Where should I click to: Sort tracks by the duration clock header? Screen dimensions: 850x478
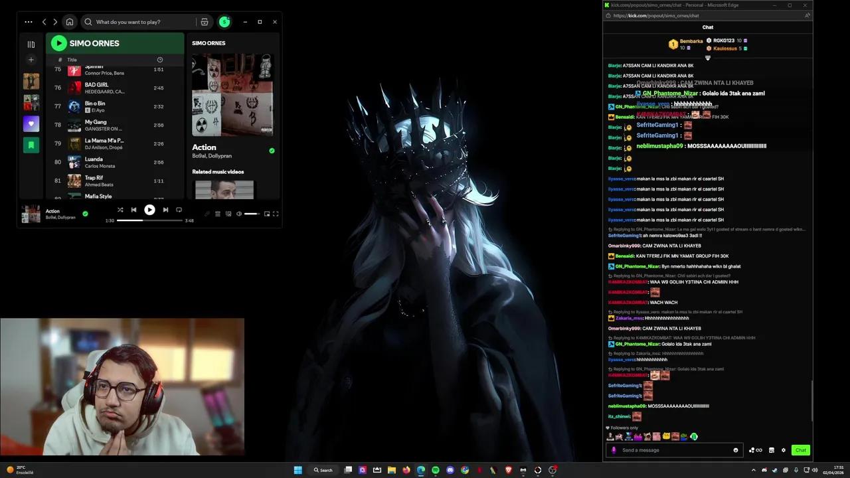click(159, 60)
